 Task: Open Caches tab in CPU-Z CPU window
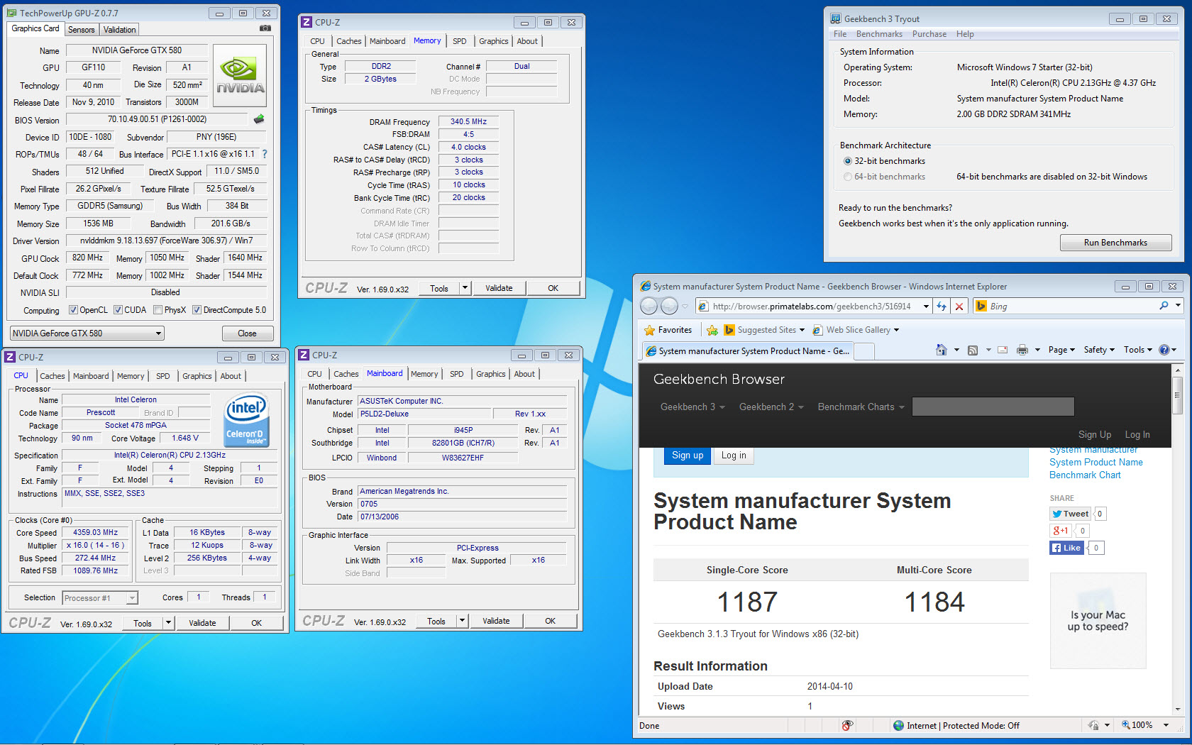[53, 376]
